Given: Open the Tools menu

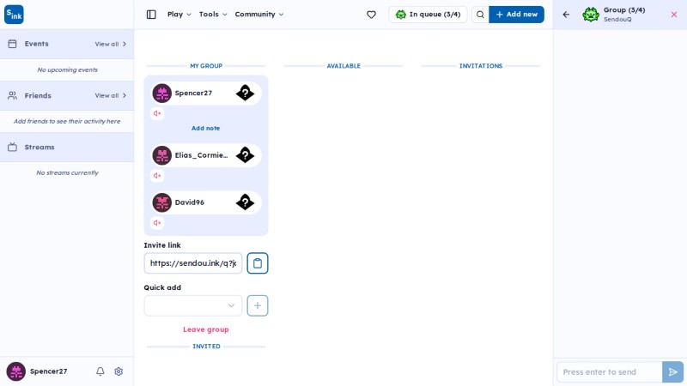Looking at the screenshot, I should click(213, 15).
